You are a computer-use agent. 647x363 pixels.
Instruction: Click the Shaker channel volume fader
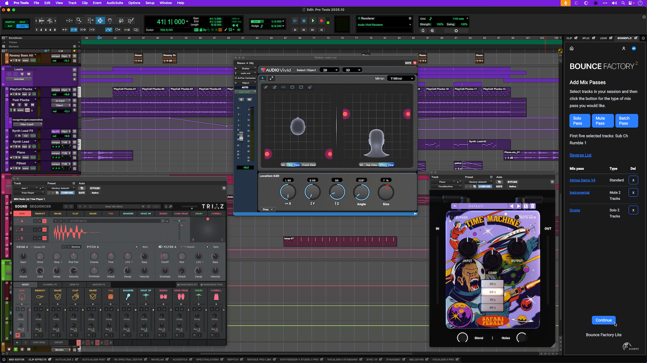(241, 136)
